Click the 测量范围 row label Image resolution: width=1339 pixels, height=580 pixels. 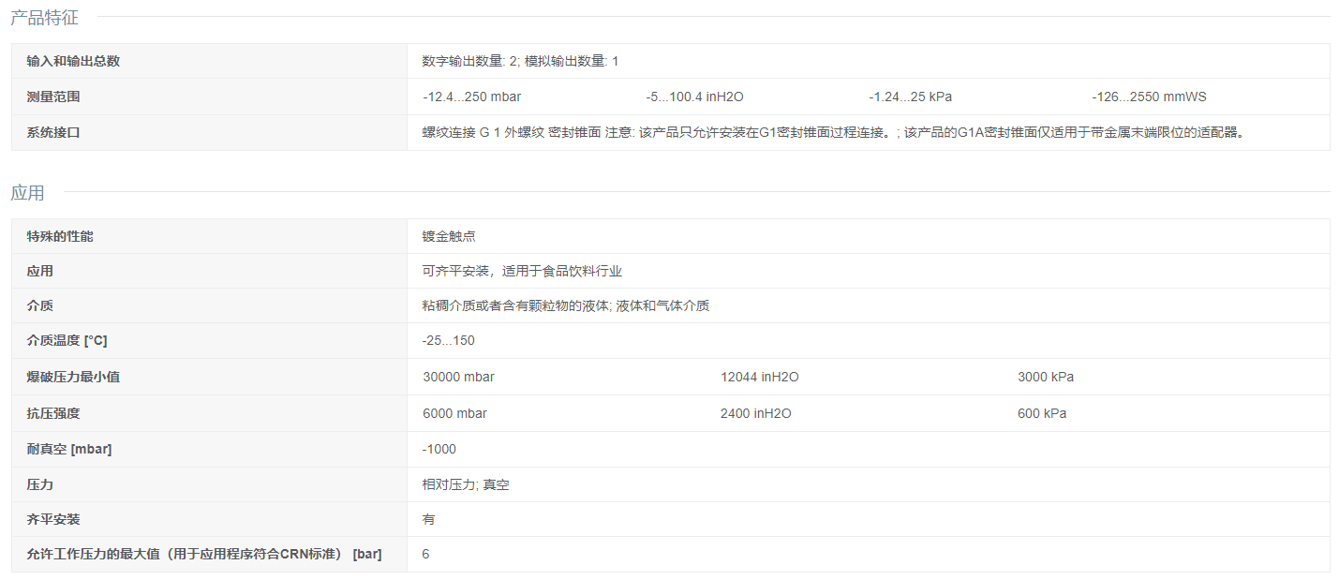pyautogui.click(x=53, y=97)
